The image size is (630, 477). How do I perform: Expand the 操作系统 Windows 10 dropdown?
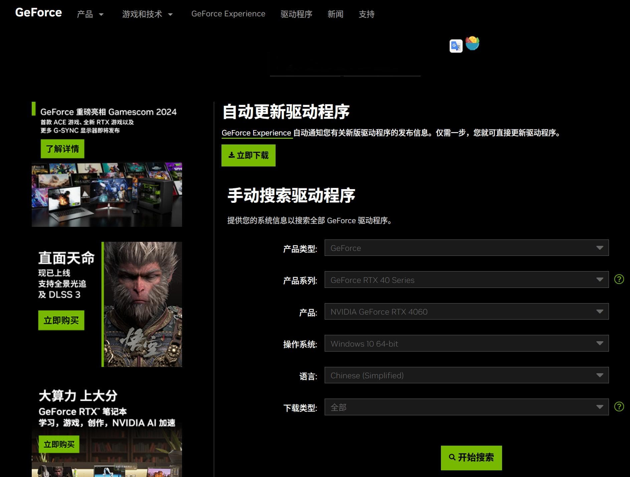[466, 343]
